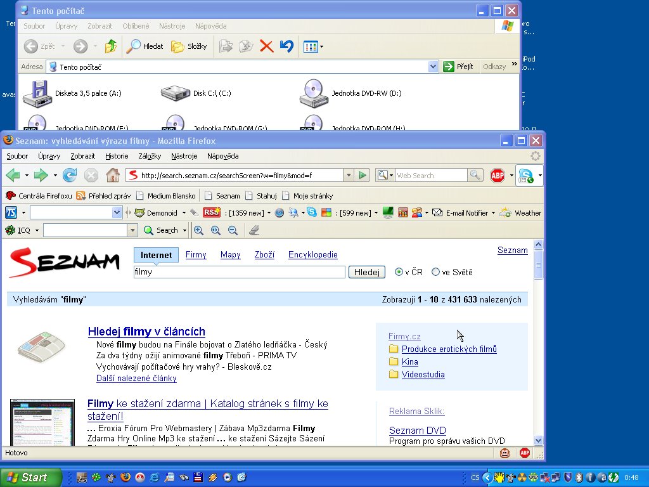Open Oblíbené menu in Tento počítač window
This screenshot has width=649, height=487.
tap(136, 25)
